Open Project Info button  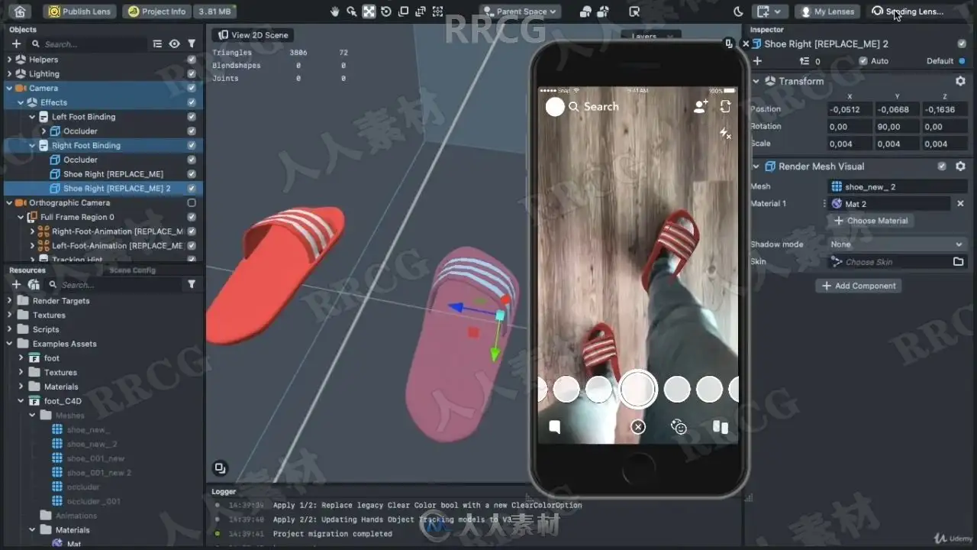coord(156,11)
